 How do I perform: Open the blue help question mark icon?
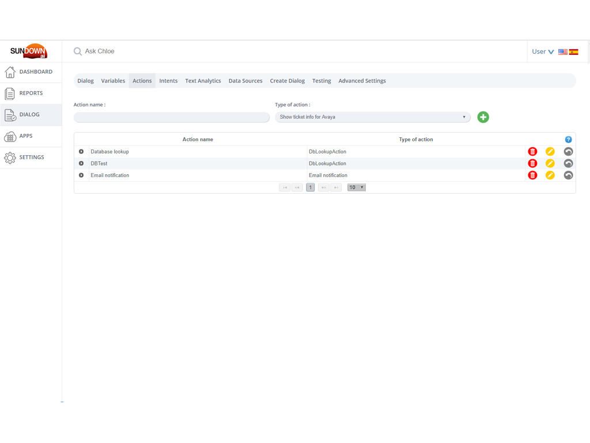point(568,140)
